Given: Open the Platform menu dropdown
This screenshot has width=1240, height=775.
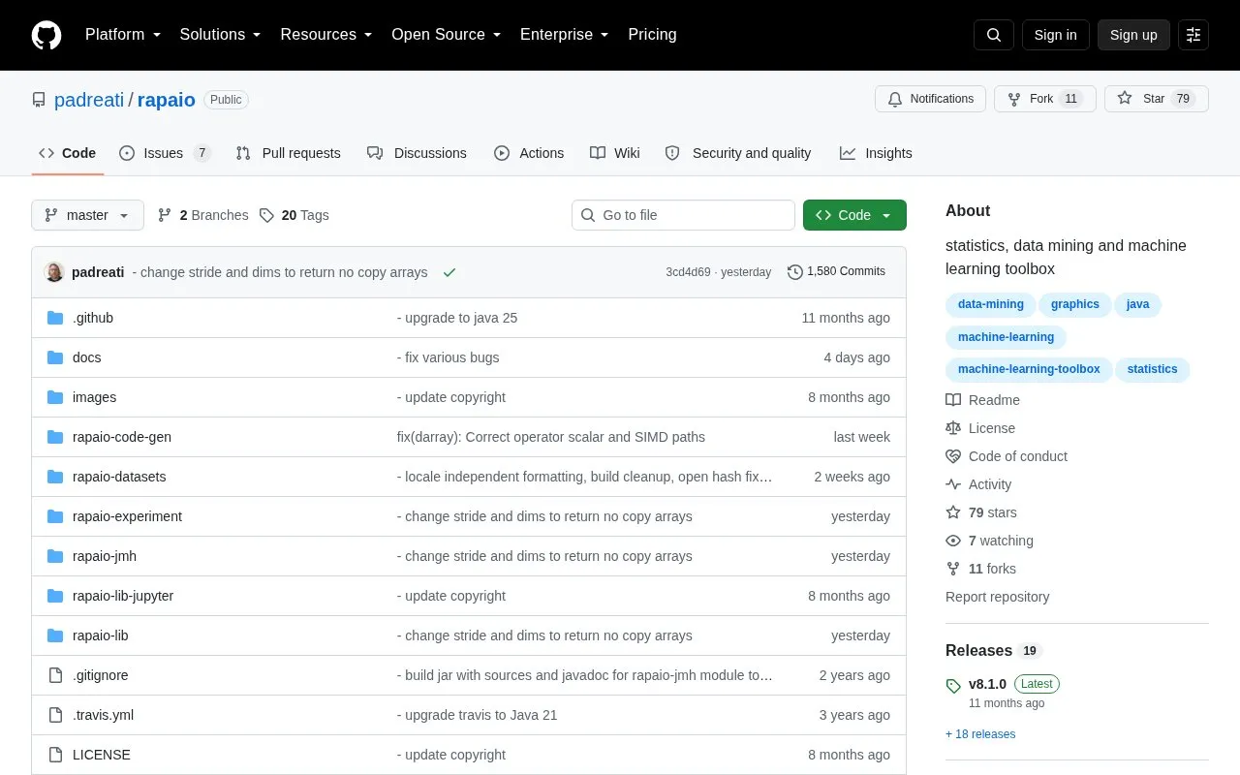Looking at the screenshot, I should click(x=122, y=35).
